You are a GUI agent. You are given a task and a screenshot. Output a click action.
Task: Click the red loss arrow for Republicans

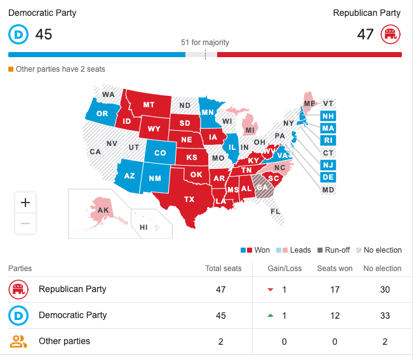[270, 290]
